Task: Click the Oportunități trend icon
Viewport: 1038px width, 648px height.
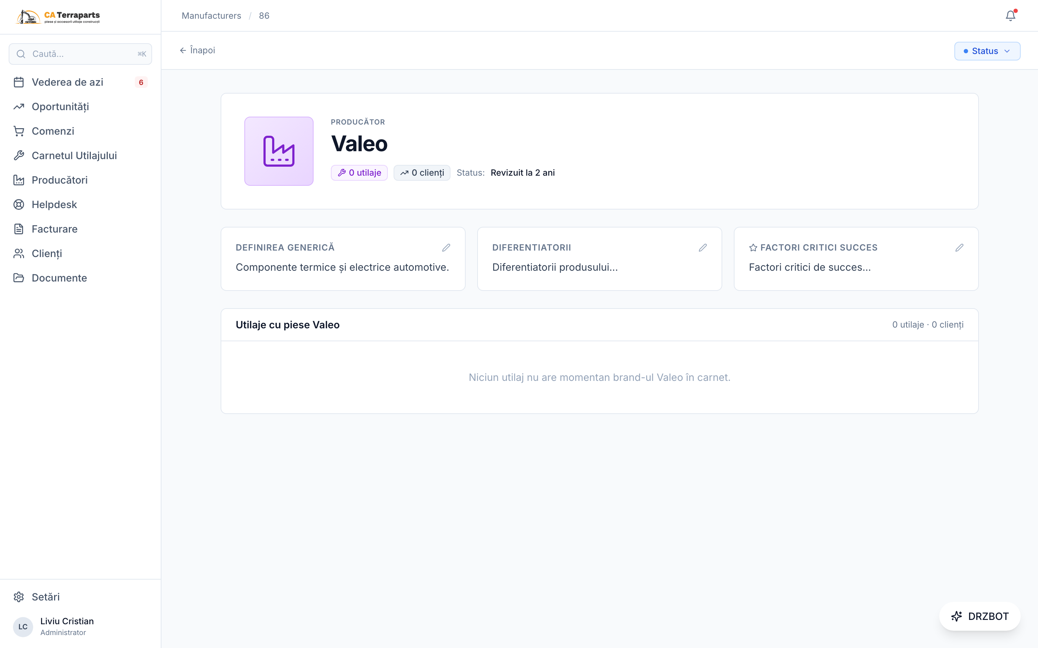Action: pos(18,107)
